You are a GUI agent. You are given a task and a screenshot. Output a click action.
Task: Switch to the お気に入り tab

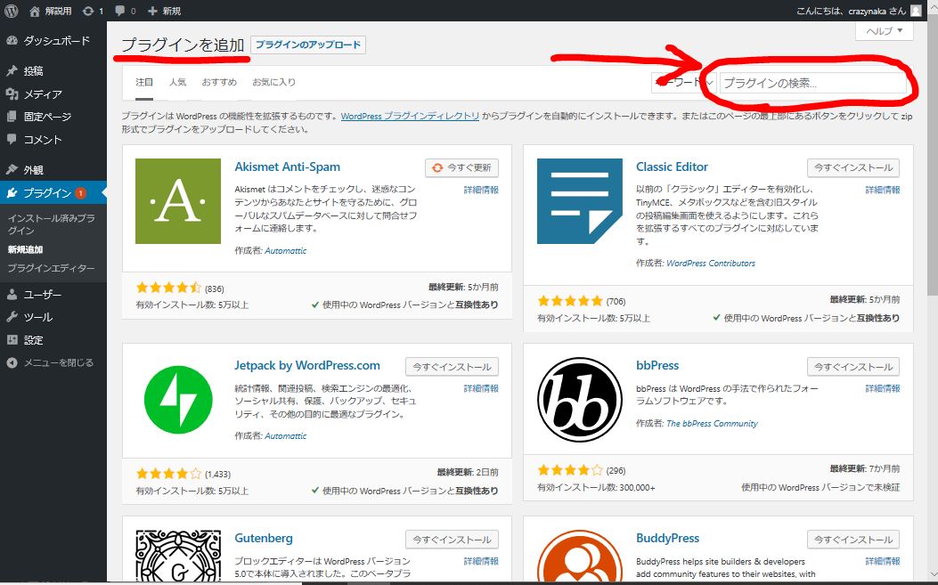click(x=274, y=83)
